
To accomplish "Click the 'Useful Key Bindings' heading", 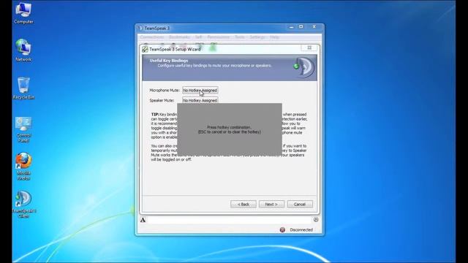I will (169, 61).
